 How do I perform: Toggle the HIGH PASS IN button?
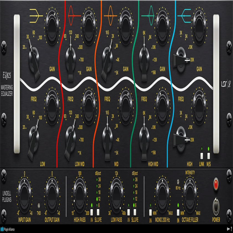coord(92,212)
